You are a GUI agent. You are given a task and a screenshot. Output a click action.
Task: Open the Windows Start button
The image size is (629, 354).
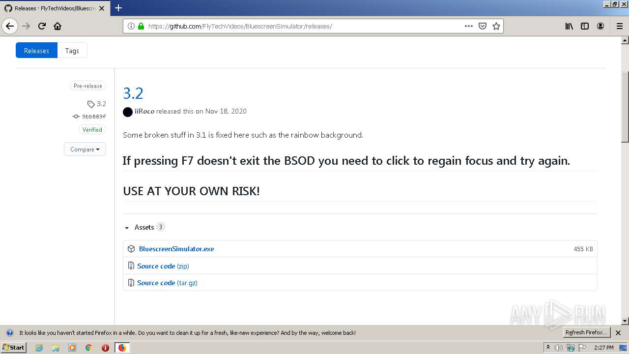point(13,348)
